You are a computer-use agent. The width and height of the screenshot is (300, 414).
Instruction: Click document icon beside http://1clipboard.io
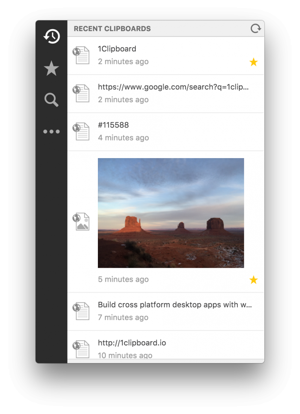click(x=81, y=348)
